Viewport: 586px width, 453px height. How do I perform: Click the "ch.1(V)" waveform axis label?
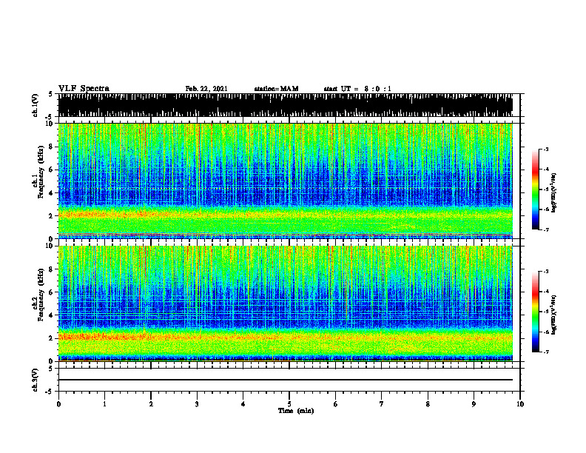(36, 105)
